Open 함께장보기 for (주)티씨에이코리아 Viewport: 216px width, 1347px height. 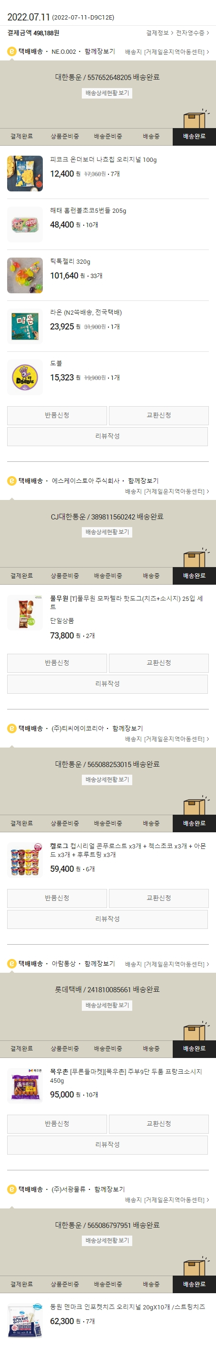(x=127, y=728)
